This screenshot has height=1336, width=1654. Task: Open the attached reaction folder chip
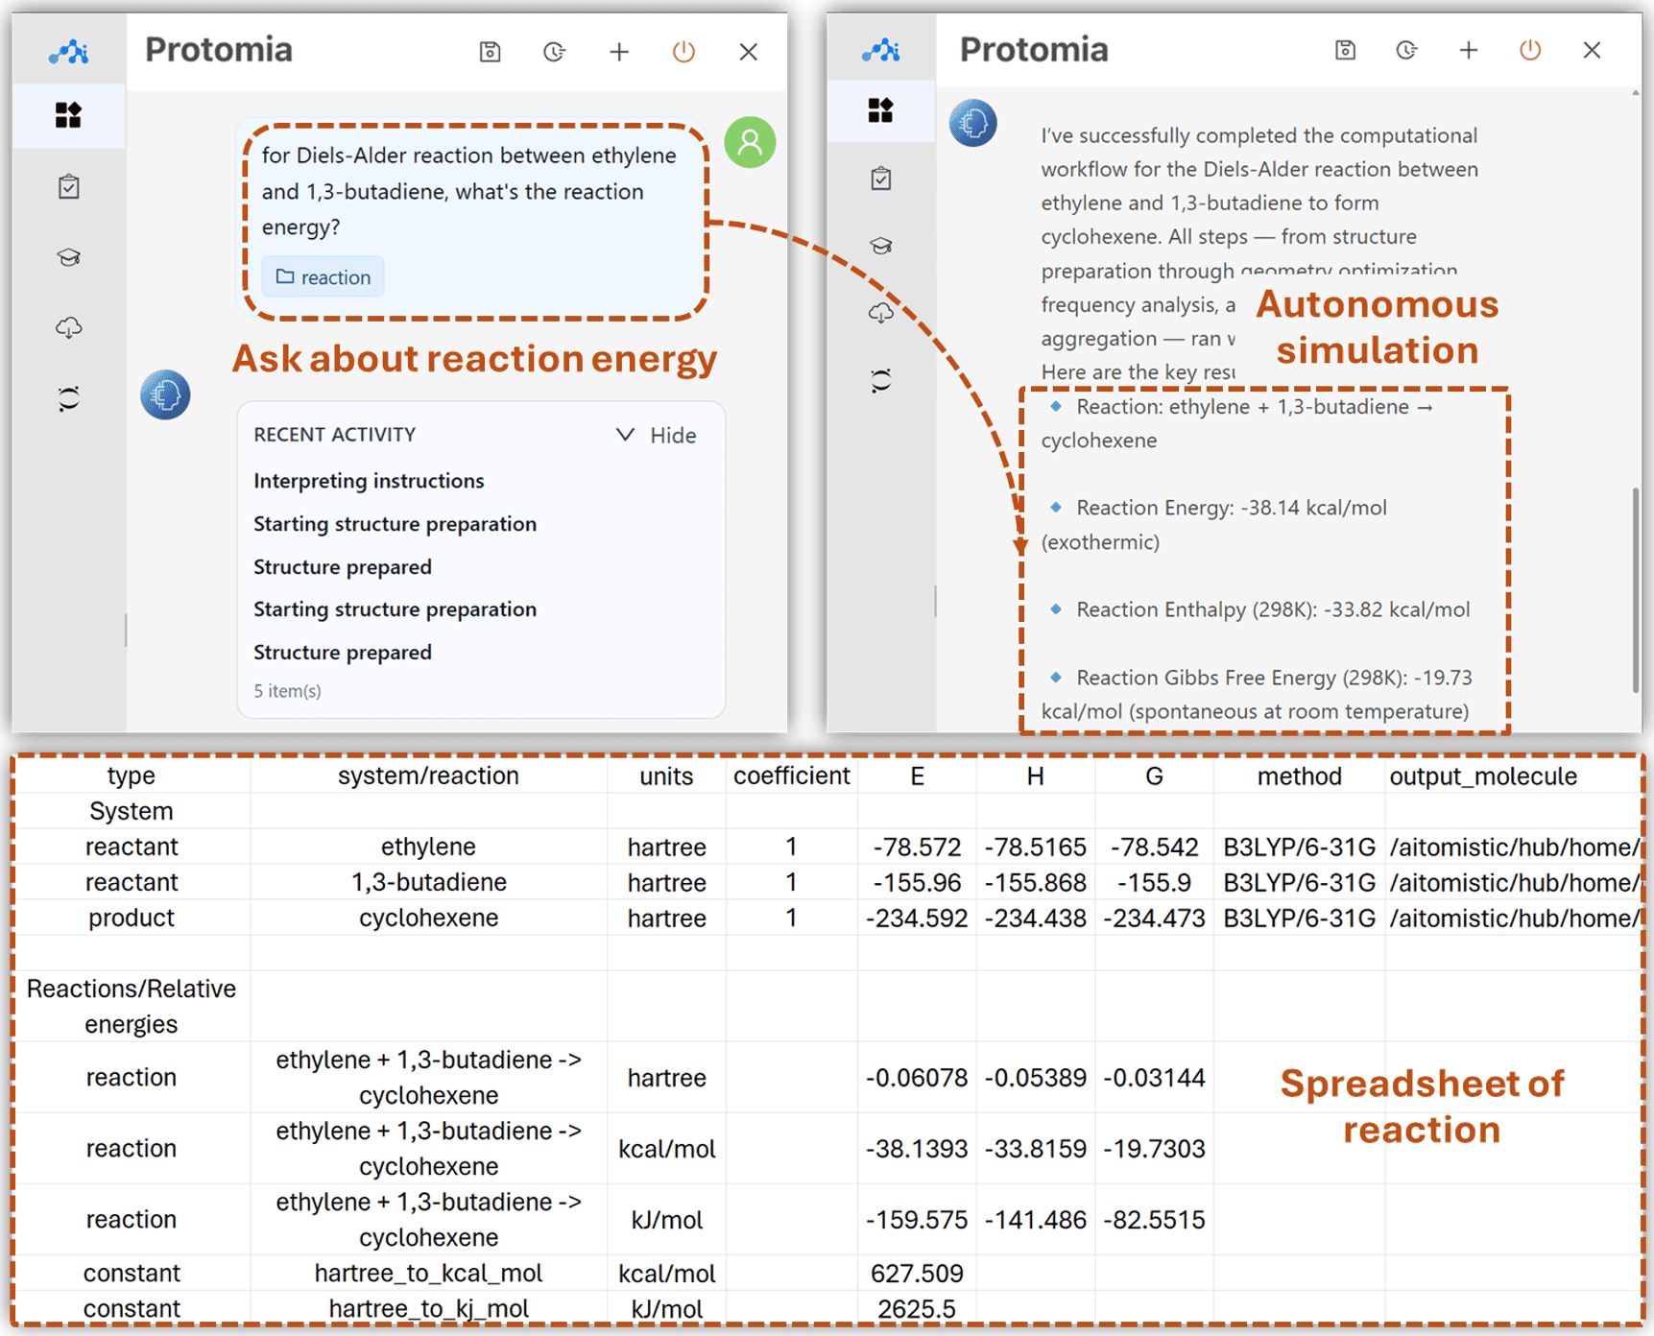coord(324,277)
